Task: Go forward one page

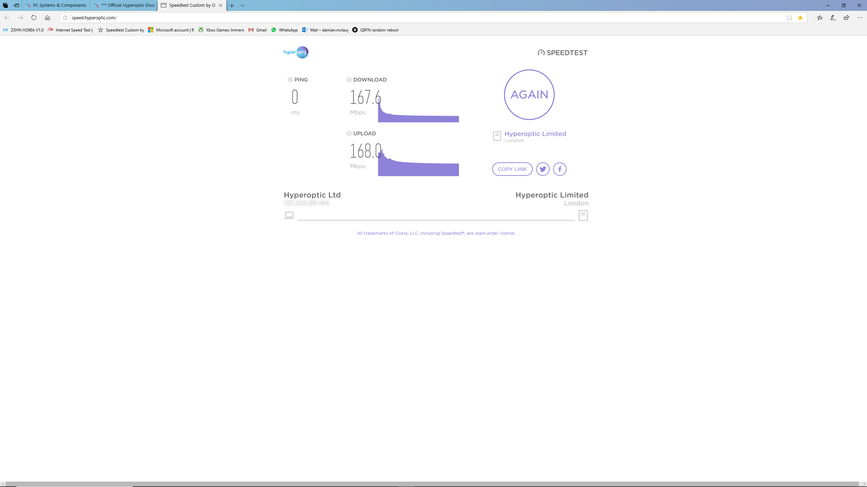Action: (20, 18)
